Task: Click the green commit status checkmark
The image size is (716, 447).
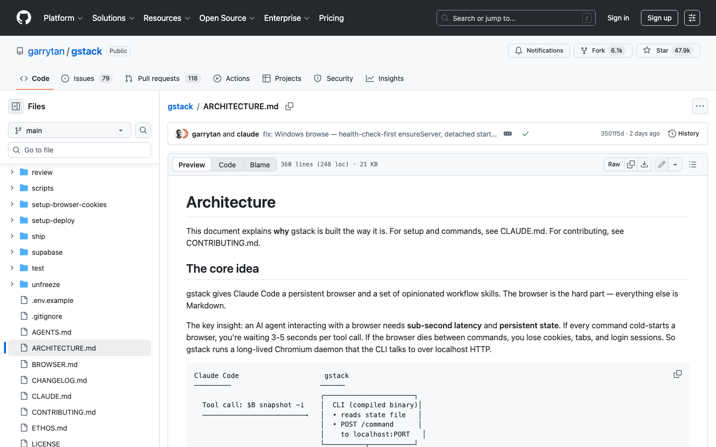Action: 526,134
